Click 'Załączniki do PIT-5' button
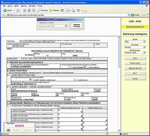Screen dimensions: 150x136 pos(135,68)
